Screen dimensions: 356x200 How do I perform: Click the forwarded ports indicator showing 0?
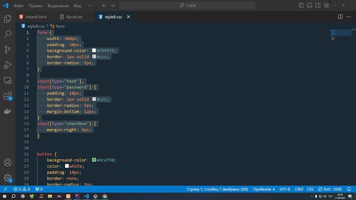[x=39, y=189]
